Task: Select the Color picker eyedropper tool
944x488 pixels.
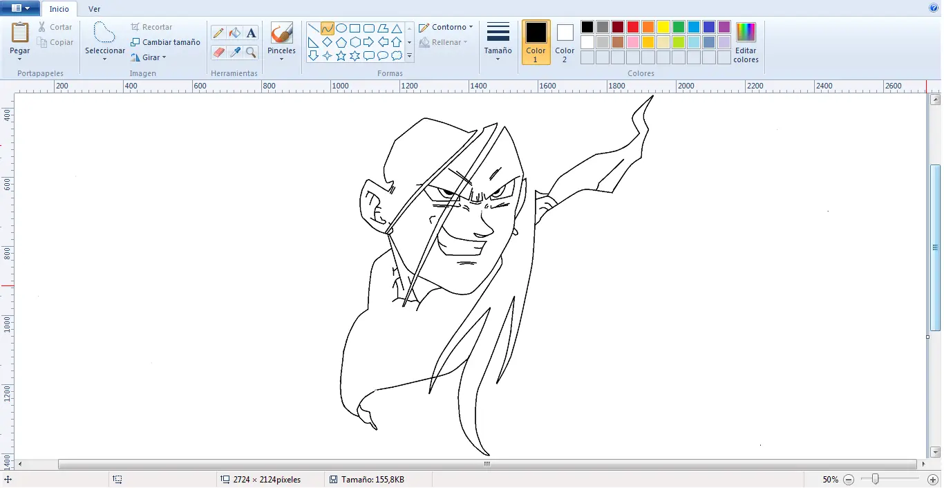Action: click(x=235, y=52)
